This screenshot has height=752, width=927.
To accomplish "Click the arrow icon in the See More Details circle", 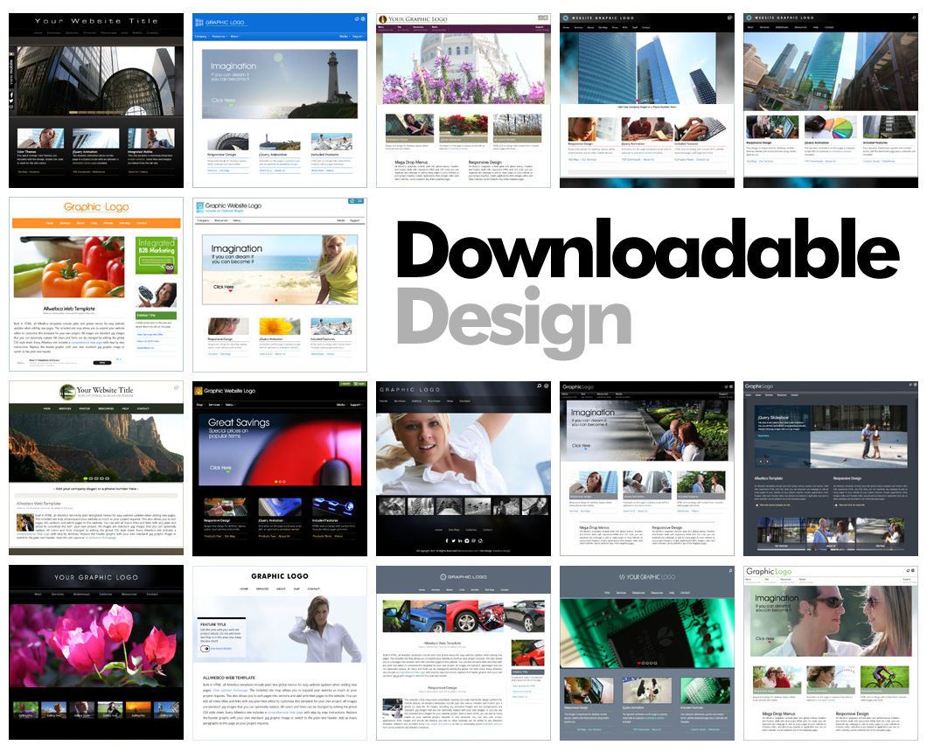I will pos(206,649).
